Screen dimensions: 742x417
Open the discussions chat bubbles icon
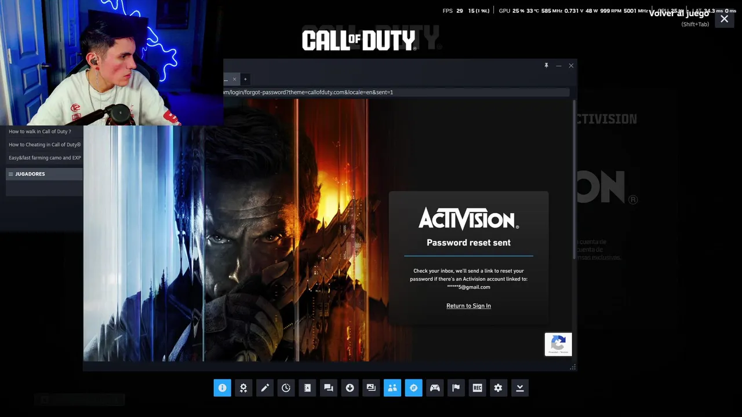tap(329, 388)
